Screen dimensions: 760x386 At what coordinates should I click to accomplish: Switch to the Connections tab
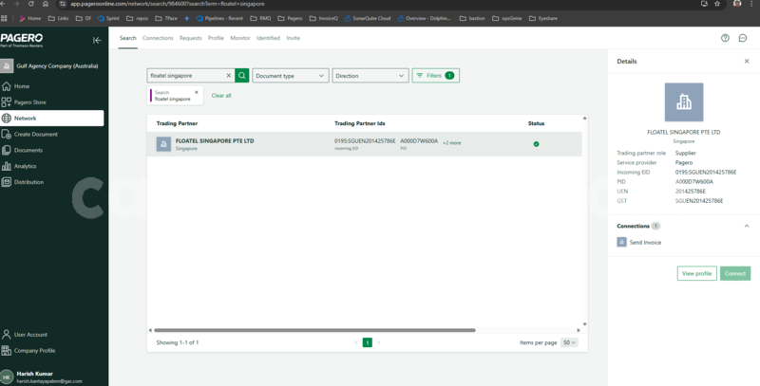(158, 38)
